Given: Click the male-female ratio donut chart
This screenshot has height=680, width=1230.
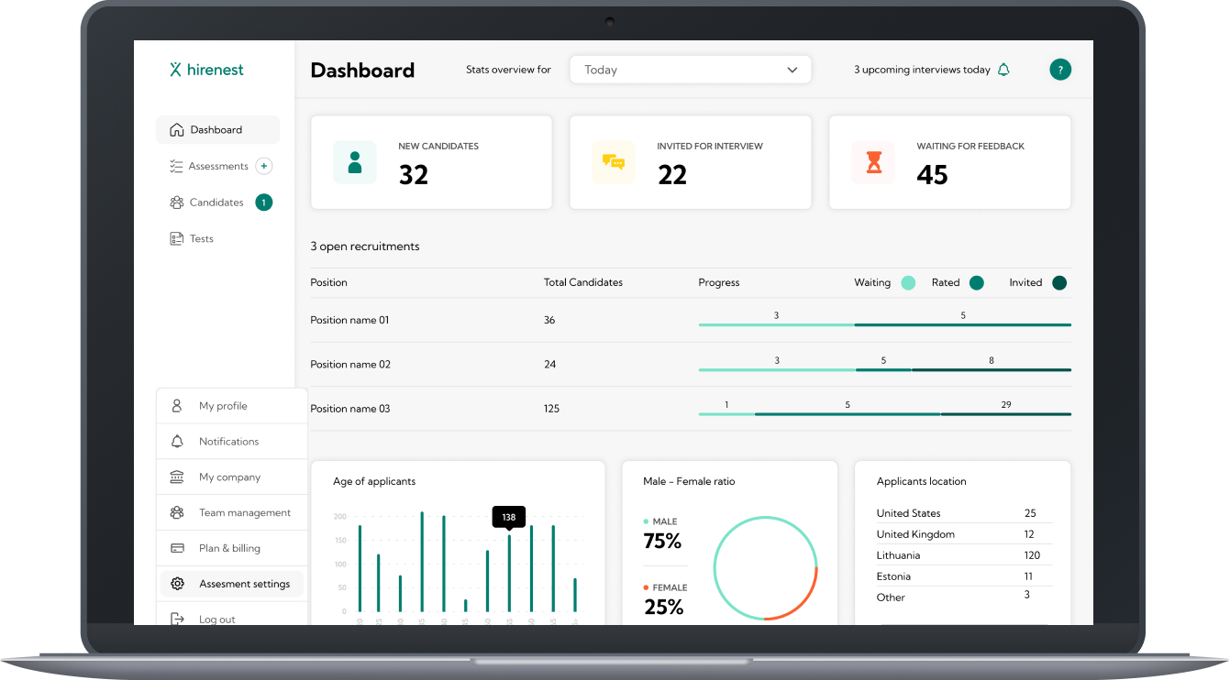Looking at the screenshot, I should (765, 568).
